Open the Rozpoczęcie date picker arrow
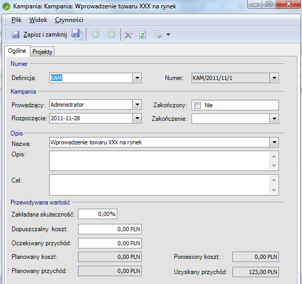This screenshot has height=284, width=302. pyautogui.click(x=137, y=118)
